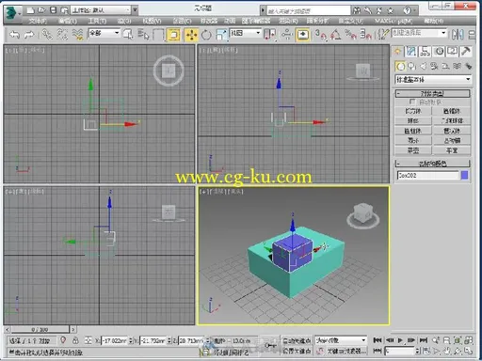
Task: Click Save File icon in title bar
Action: pos(53,10)
